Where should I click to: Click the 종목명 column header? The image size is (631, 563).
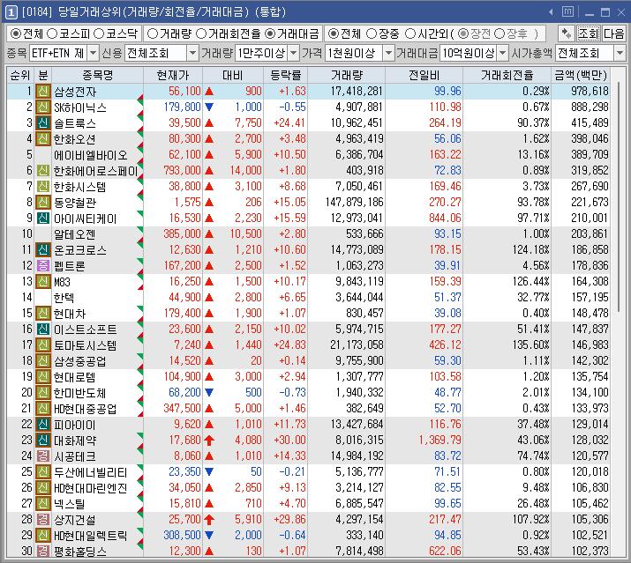[x=97, y=75]
